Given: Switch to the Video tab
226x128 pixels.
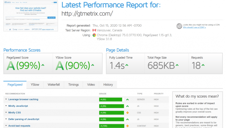Looking at the screenshot, I should (91, 85).
